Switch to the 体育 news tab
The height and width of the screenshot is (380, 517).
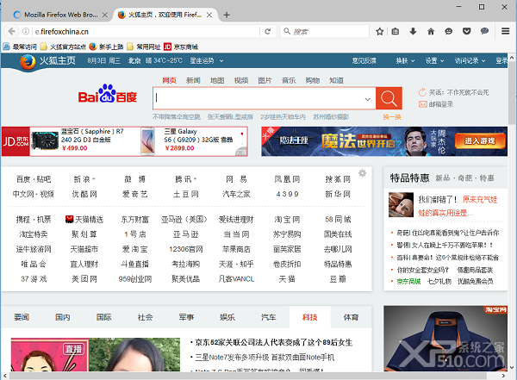tap(351, 317)
